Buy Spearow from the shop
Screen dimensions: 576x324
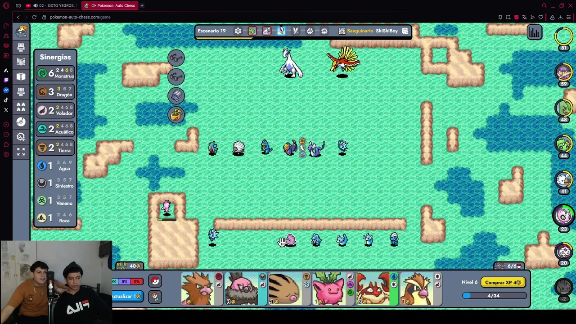pos(202,289)
